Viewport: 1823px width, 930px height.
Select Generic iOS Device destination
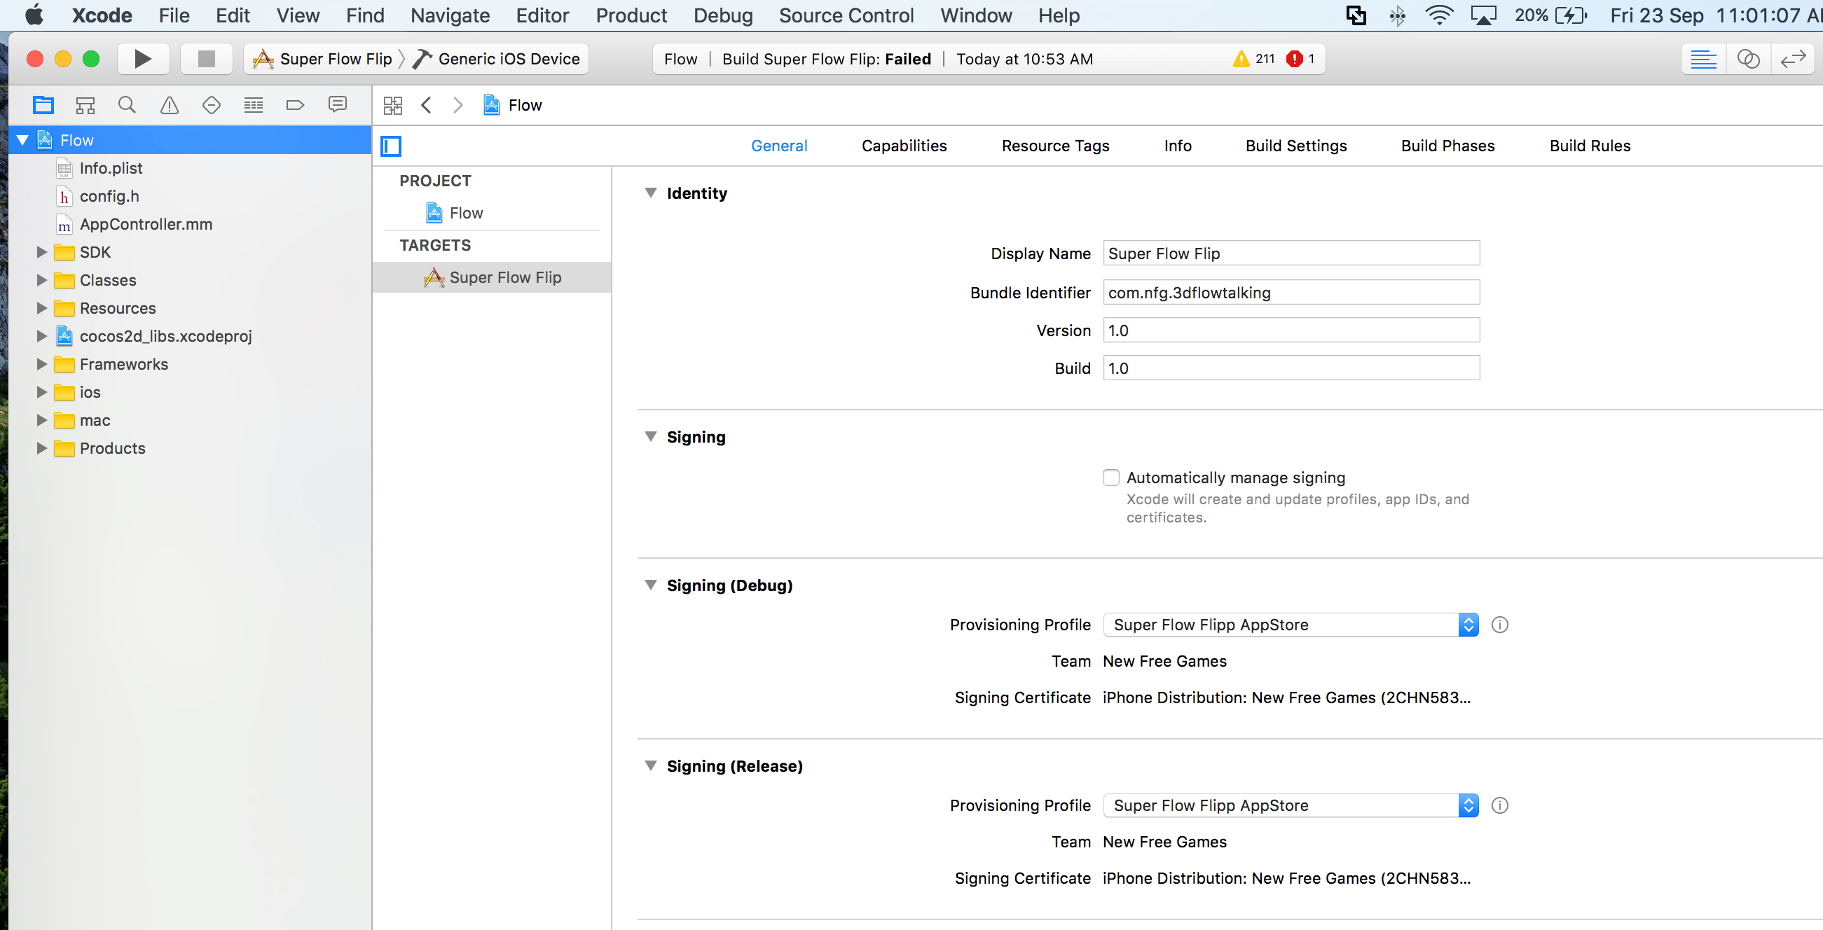point(508,59)
